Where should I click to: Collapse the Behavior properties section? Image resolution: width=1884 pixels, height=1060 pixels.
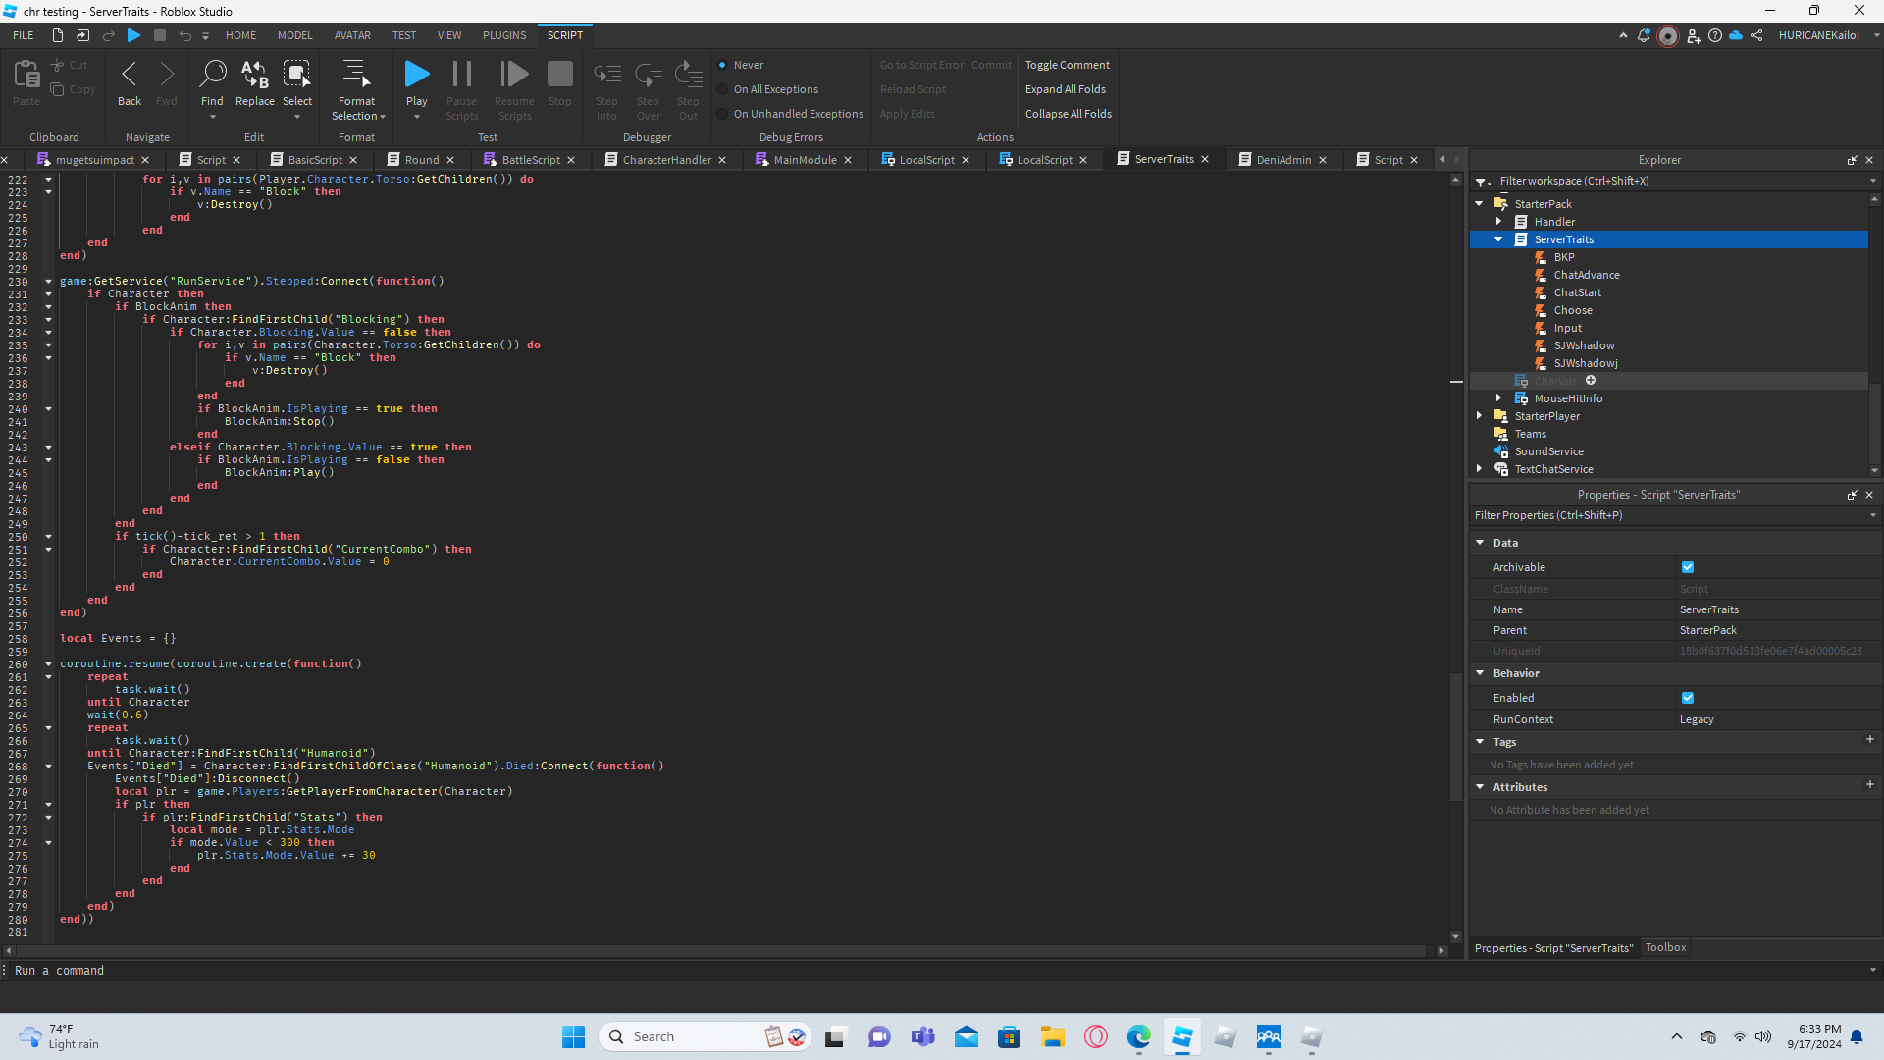(x=1480, y=673)
